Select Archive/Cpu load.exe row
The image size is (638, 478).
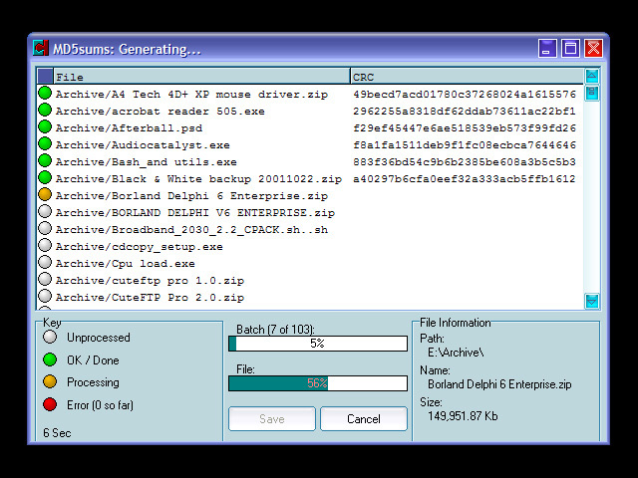pyautogui.click(x=125, y=264)
